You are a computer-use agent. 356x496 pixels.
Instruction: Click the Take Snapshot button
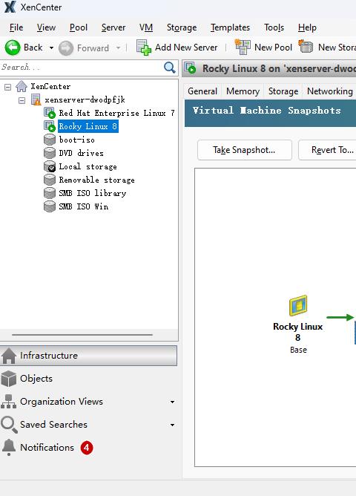(x=244, y=150)
